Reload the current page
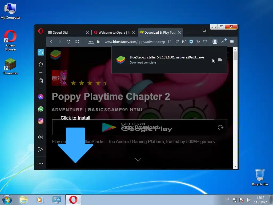Image resolution: width=273 pixels, height=205 pixels. click(68, 42)
